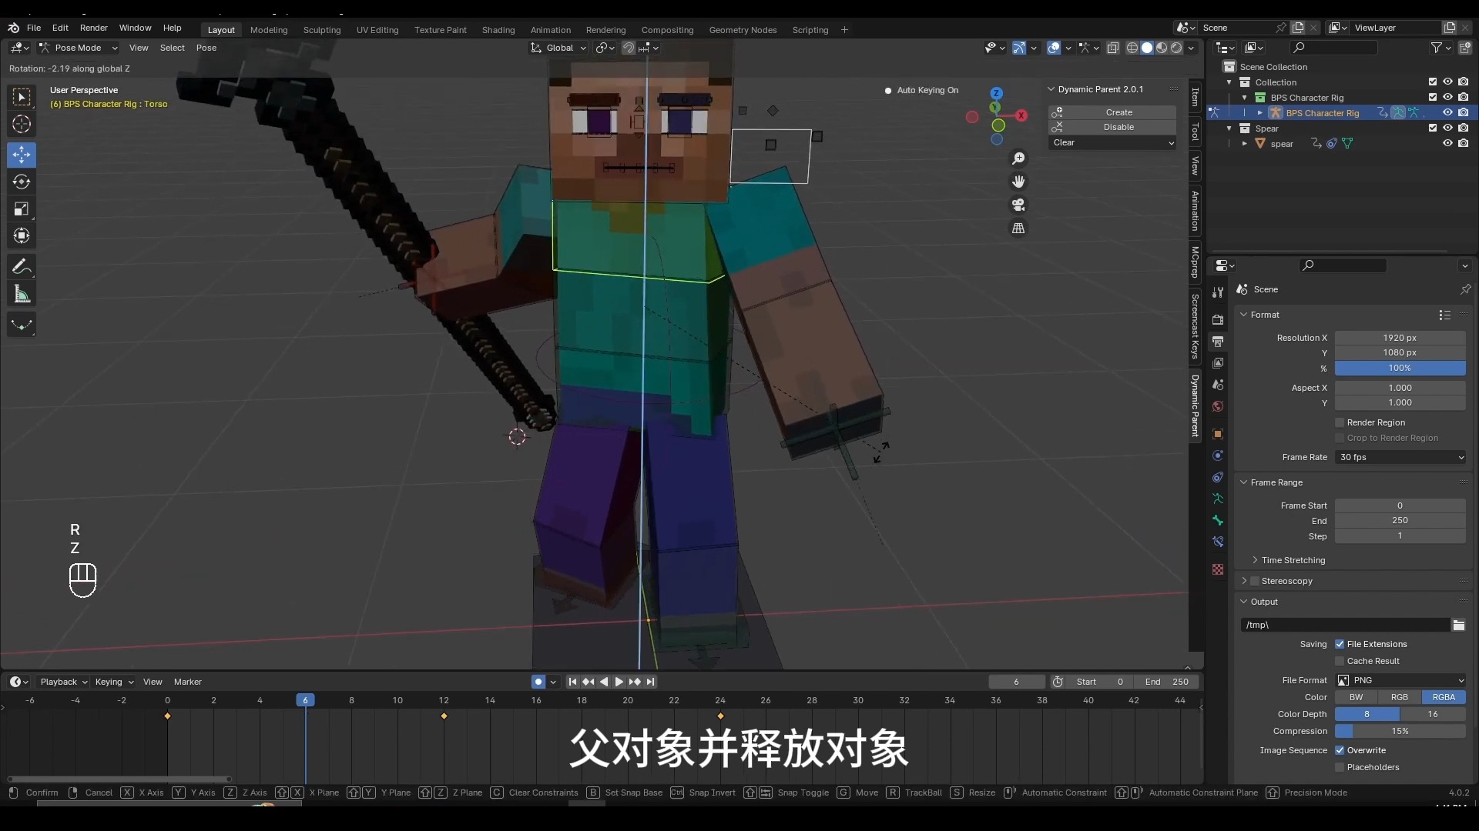
Task: Adjust the Compression 15% slider
Action: [1400, 731]
